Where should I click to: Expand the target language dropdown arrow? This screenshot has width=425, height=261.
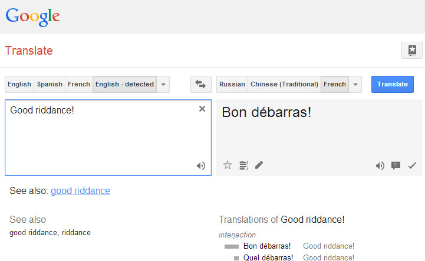[355, 84]
